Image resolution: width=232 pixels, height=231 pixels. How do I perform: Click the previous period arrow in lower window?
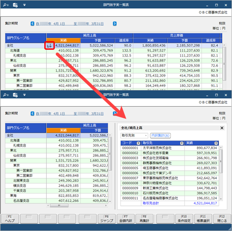(x=32, y=114)
